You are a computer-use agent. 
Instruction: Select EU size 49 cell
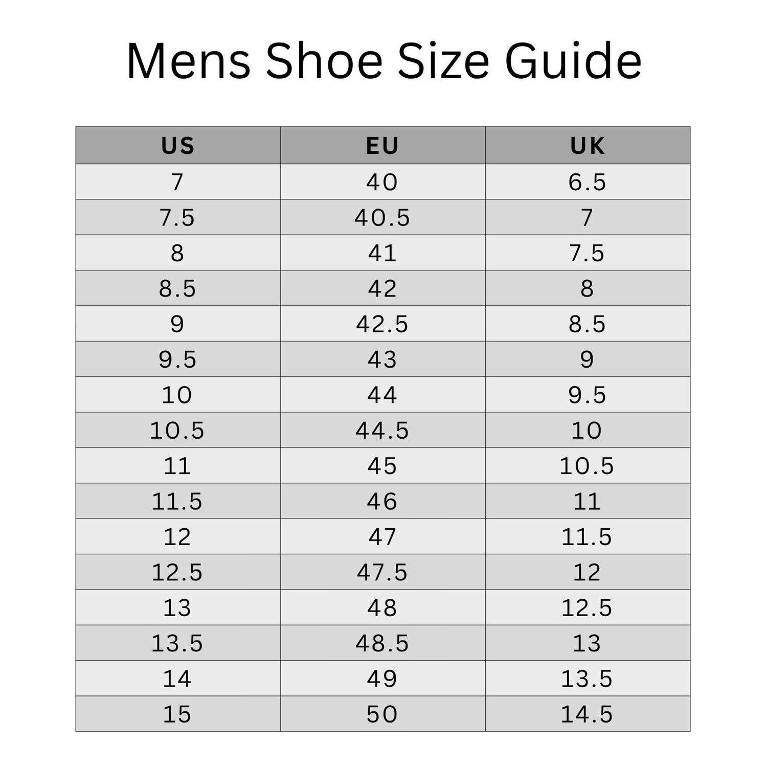[382, 679]
